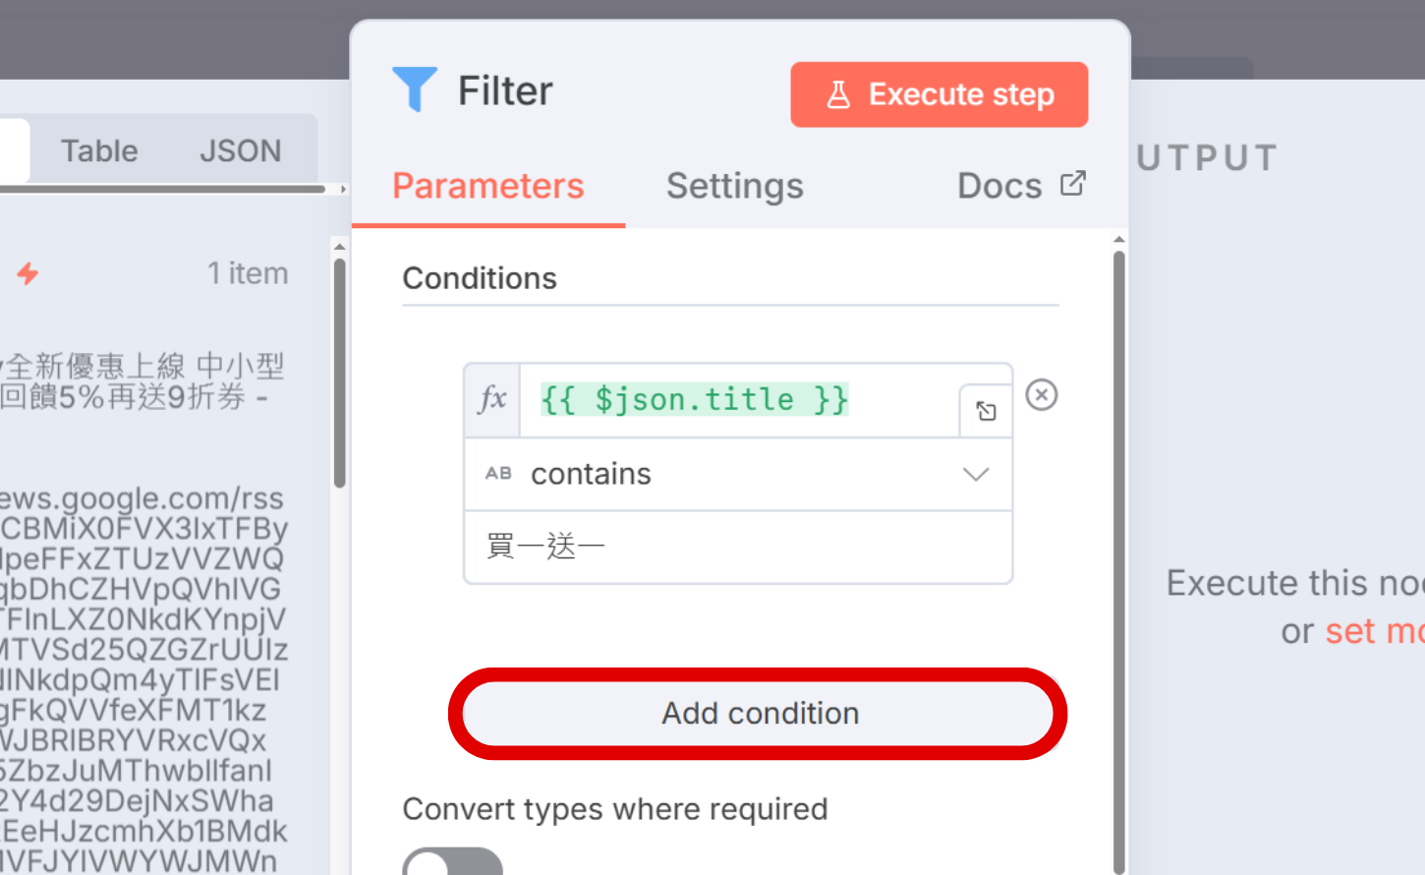Click the input panel vertical scrollbar

339,374
